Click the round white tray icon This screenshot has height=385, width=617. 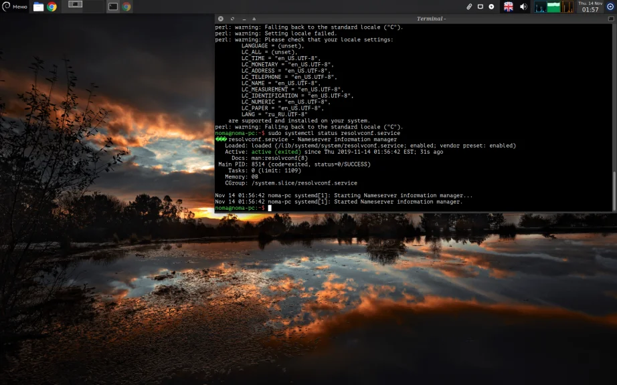(x=492, y=7)
